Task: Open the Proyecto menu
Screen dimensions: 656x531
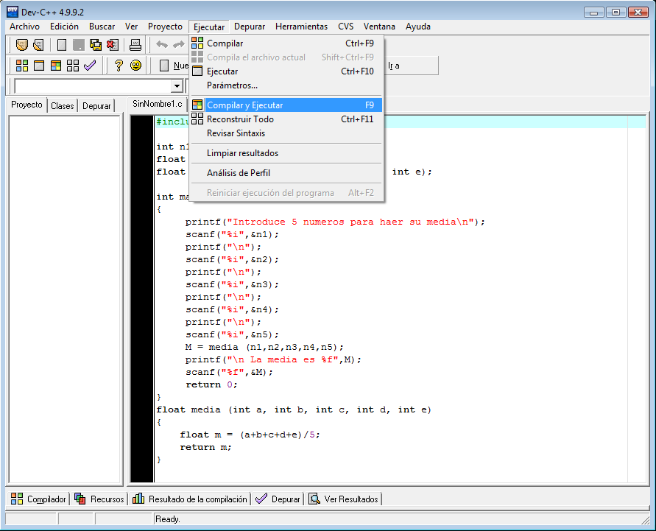Action: coord(165,27)
